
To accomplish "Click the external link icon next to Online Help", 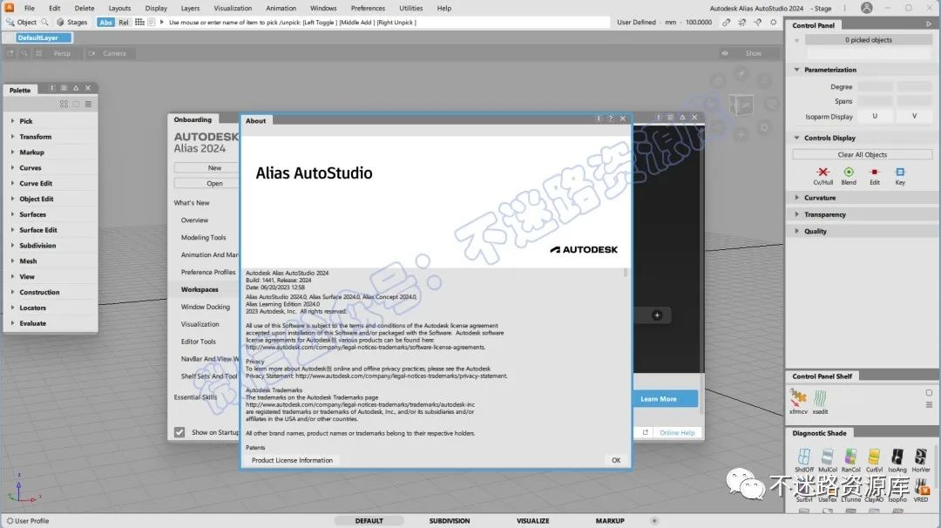I will 646,433.
